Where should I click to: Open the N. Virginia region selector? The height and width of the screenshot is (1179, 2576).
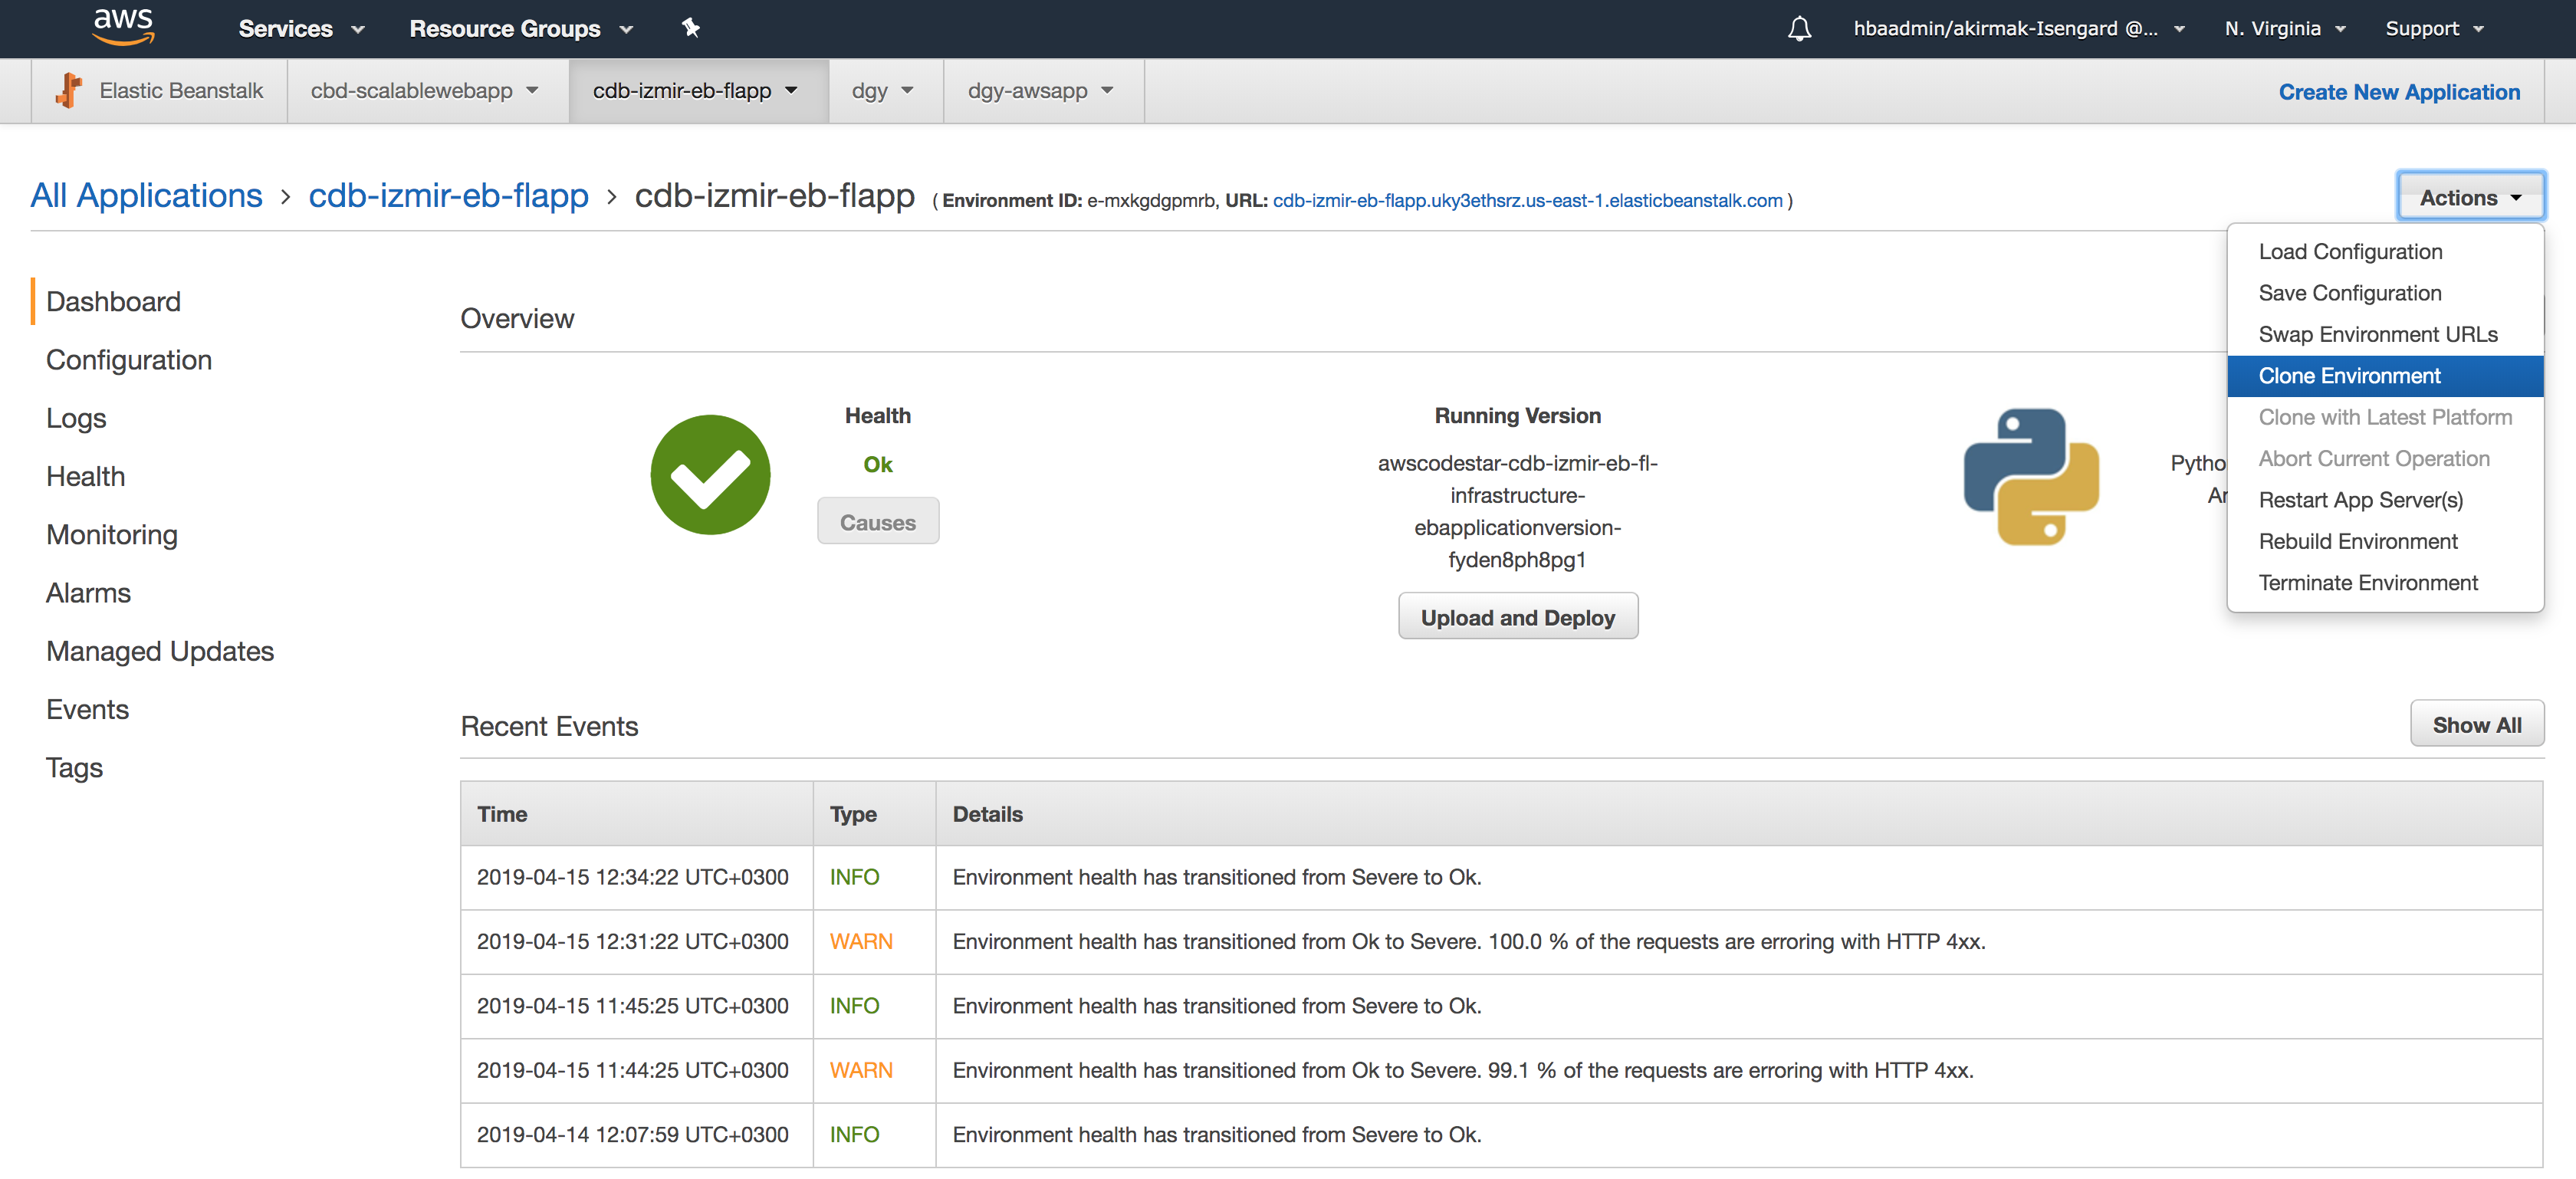(x=2284, y=29)
